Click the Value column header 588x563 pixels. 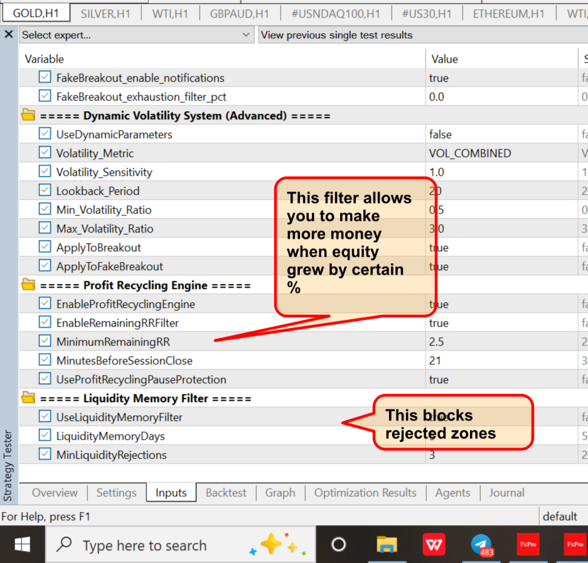tap(501, 59)
